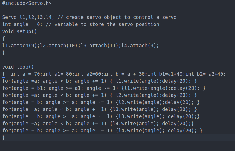Click l1.write(angle) in first for loop

coord(137,81)
